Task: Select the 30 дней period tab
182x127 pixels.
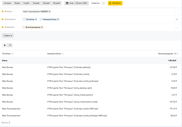Action: pyautogui.click(x=46, y=3)
